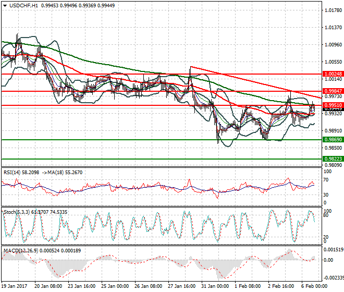The image size is (344, 292).
Task: Click the 0.001519 MACD scale value
Action: pos(334,250)
